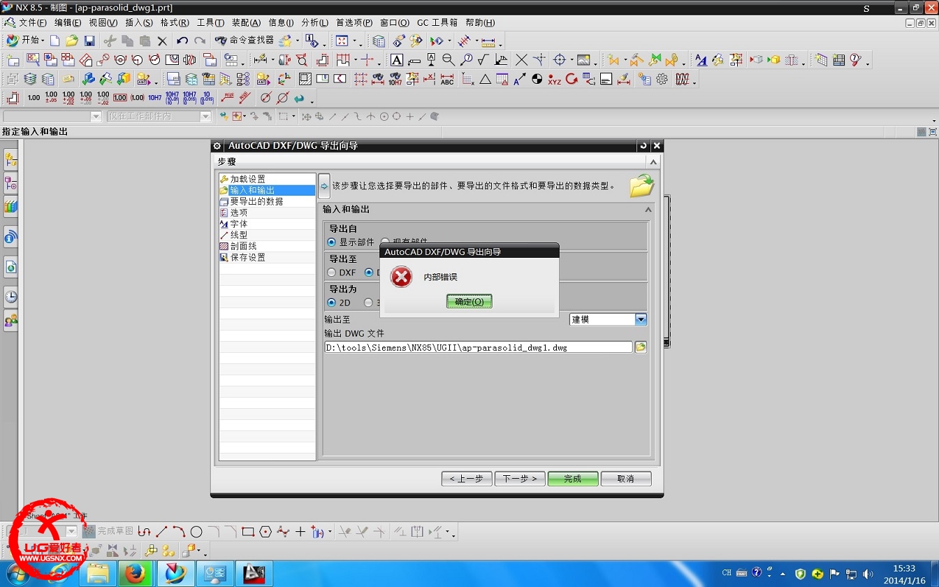Open the 帮助(H) menu
The image size is (939, 587).
480,23
